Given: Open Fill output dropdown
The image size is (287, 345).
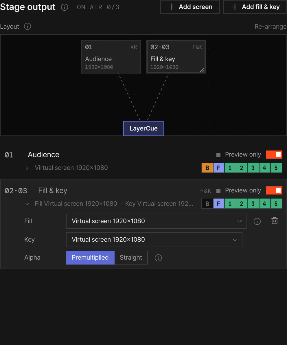Looking at the screenshot, I should [x=156, y=221].
